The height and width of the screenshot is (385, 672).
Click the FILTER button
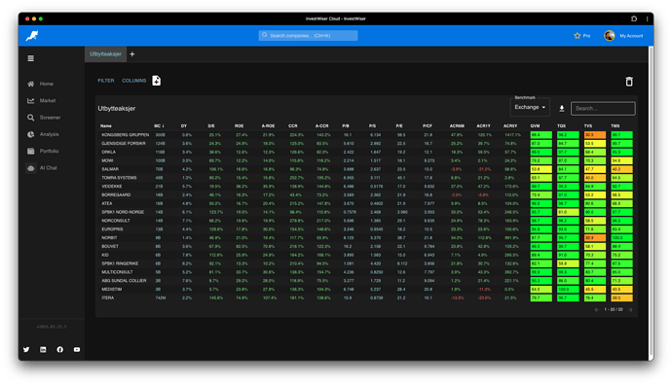106,81
